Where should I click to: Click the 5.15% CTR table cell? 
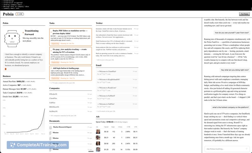pyautogui.click(x=128, y=150)
